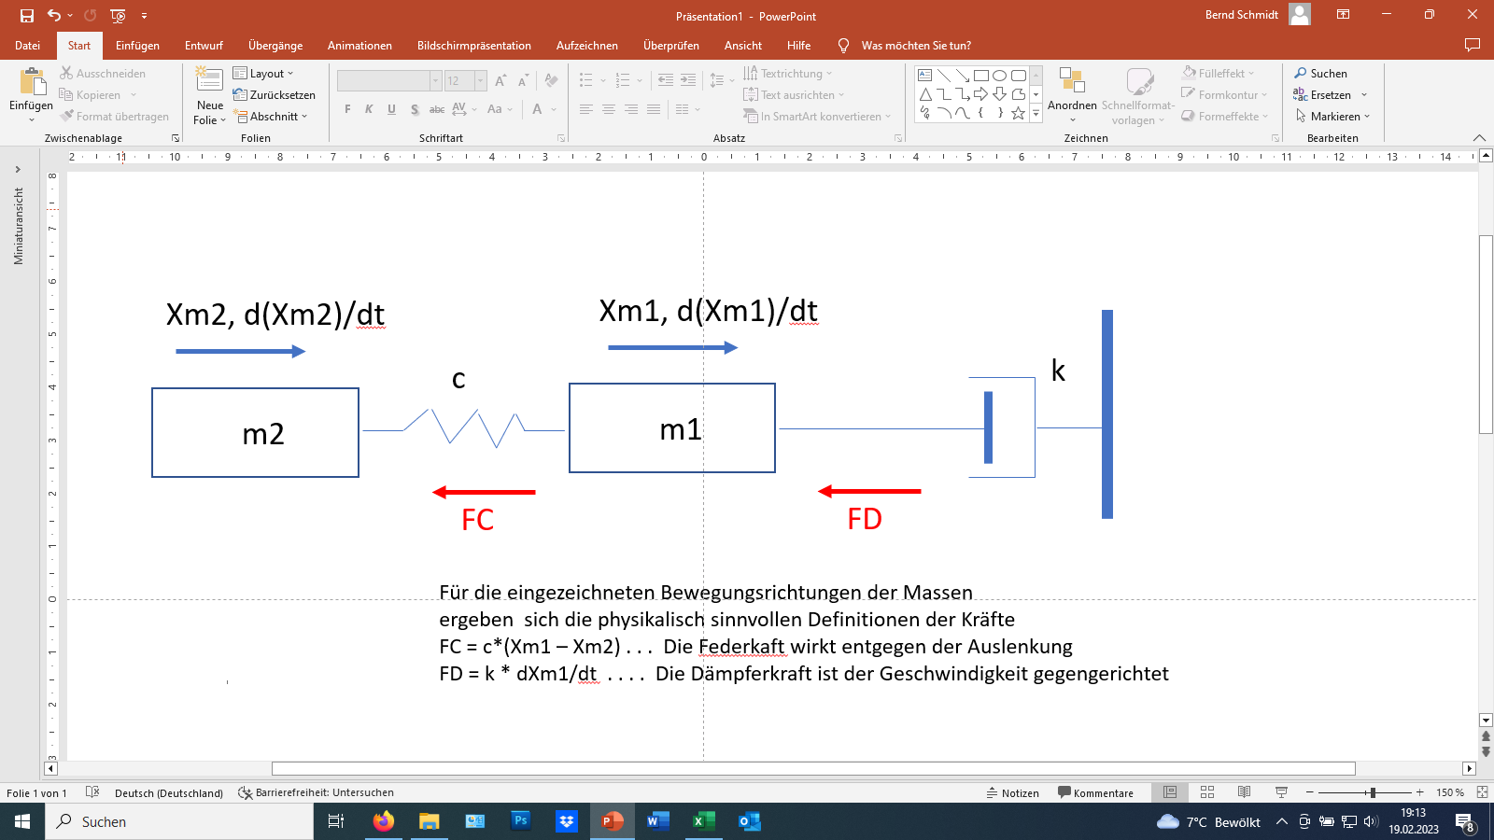Select the star shape
The image size is (1494, 840).
(1019, 113)
